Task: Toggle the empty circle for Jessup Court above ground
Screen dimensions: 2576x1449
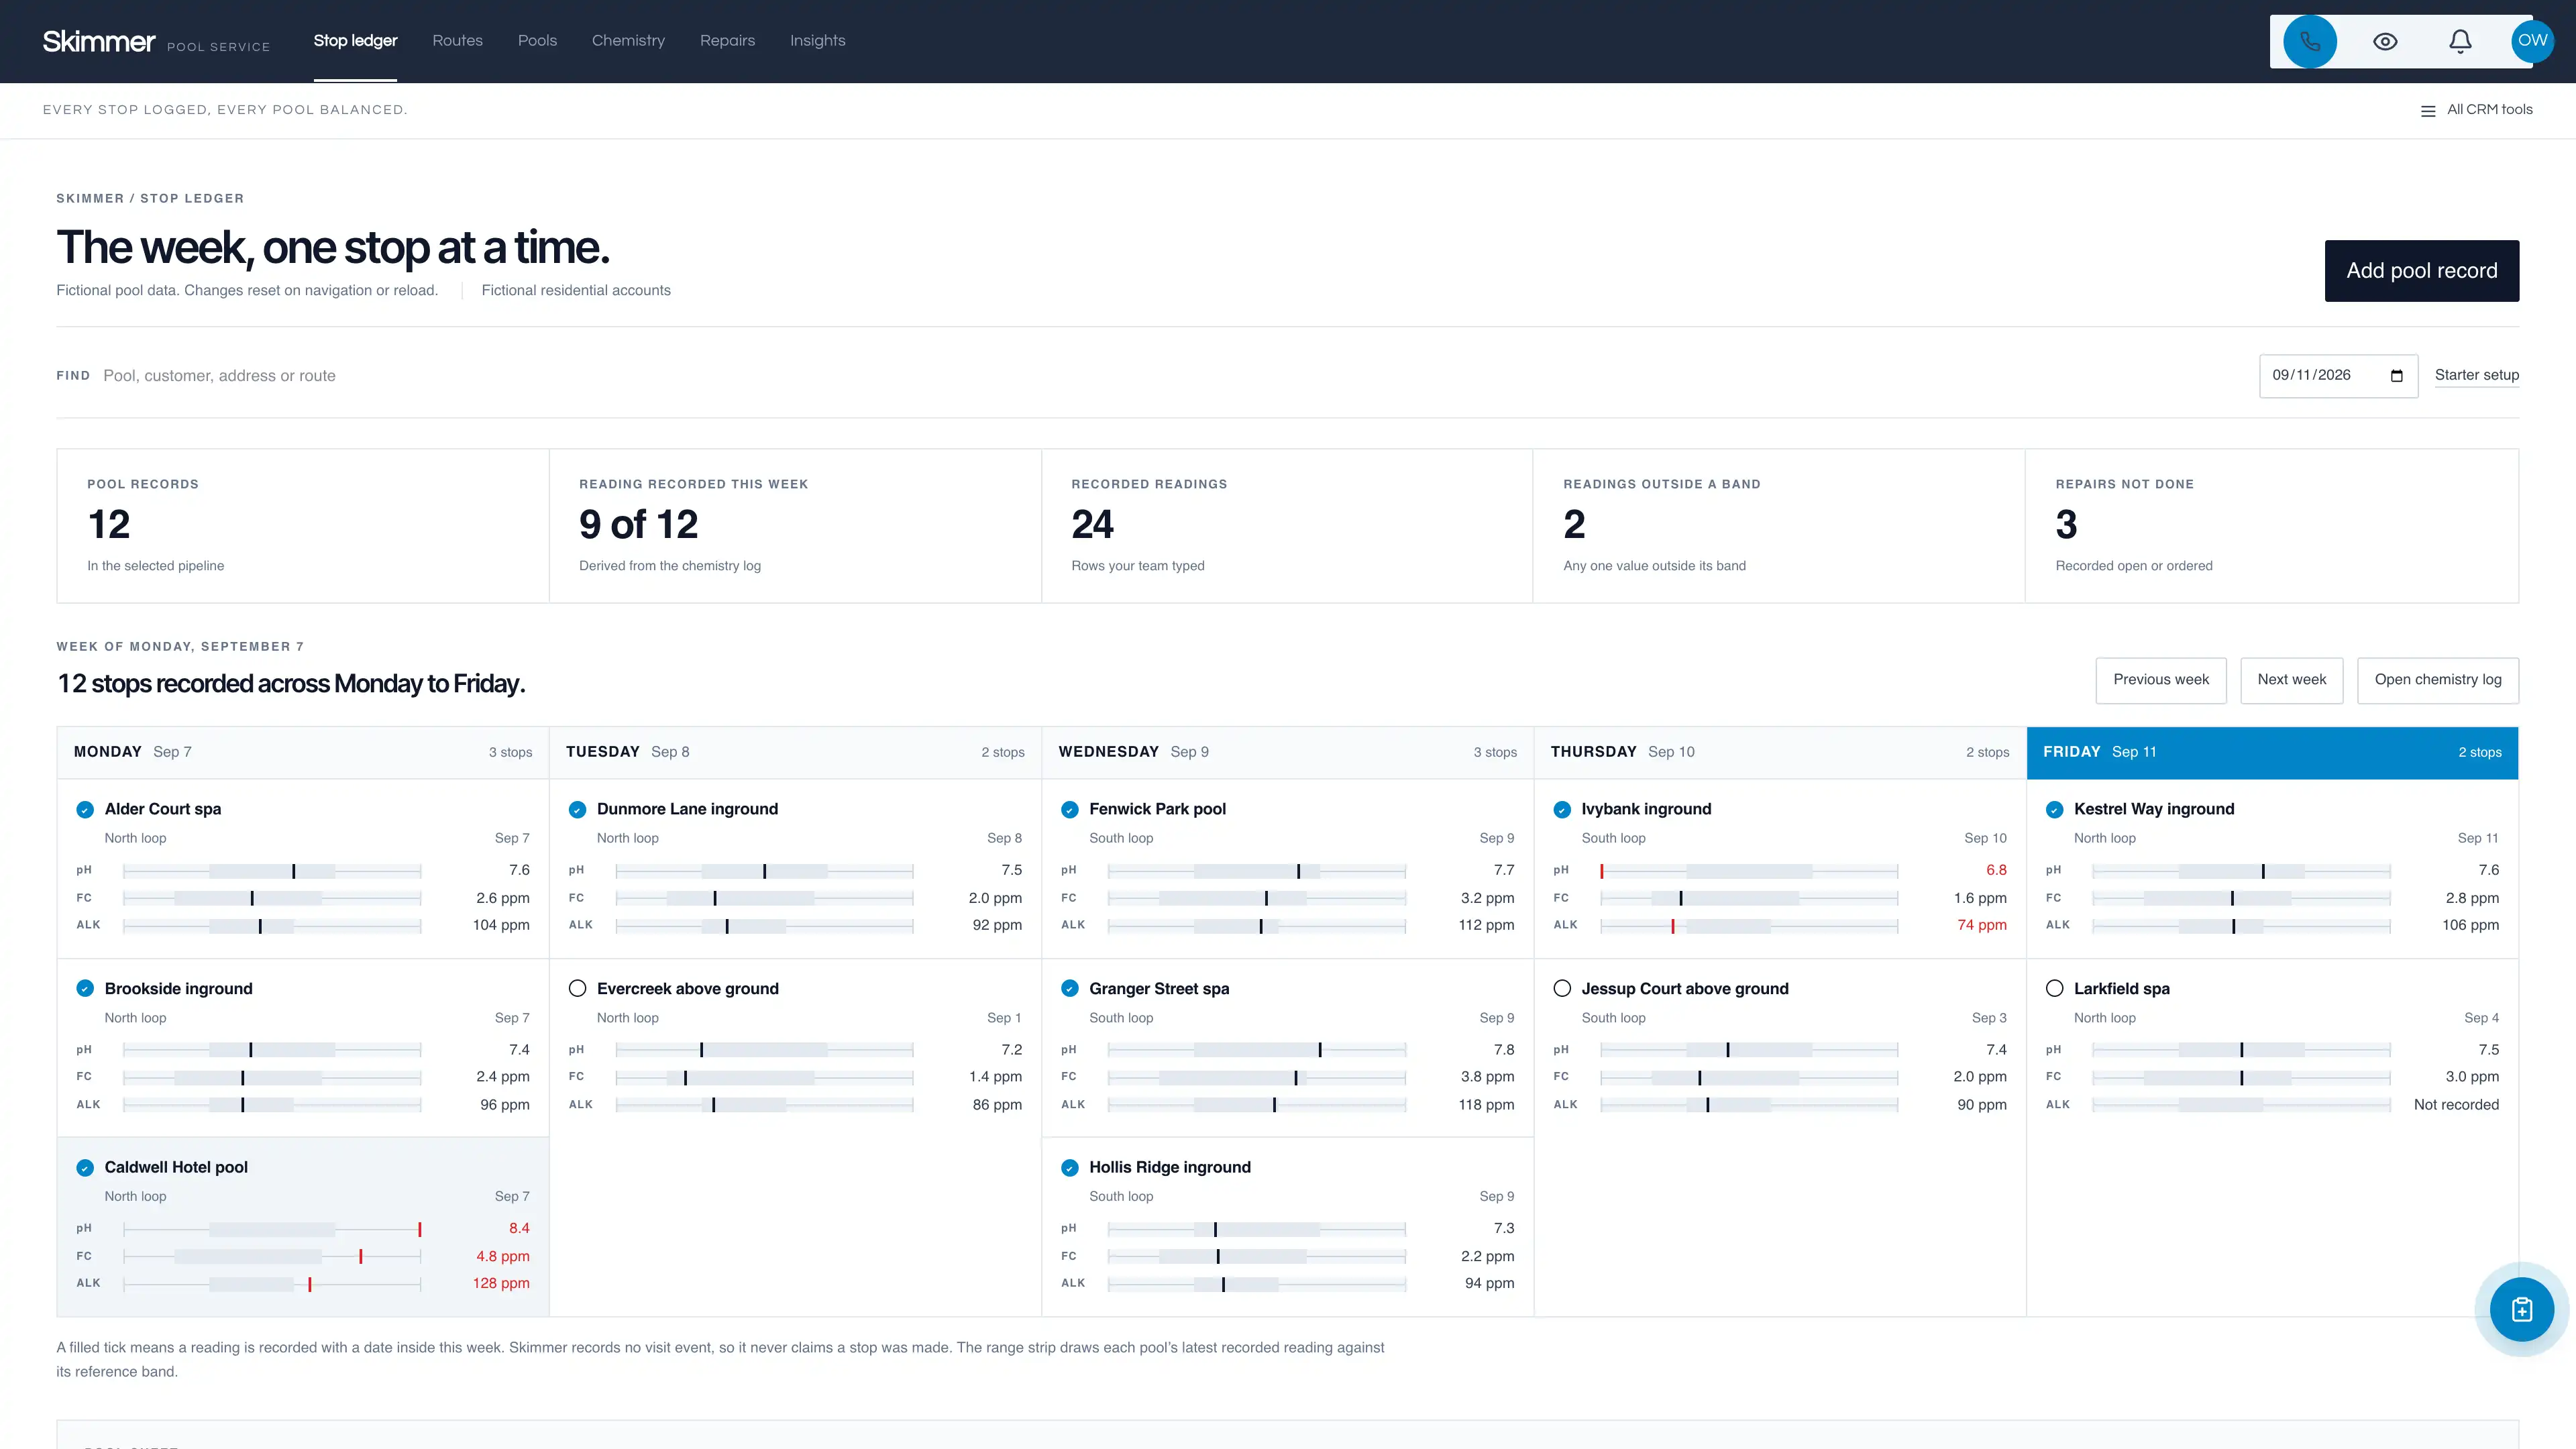Action: point(1562,988)
